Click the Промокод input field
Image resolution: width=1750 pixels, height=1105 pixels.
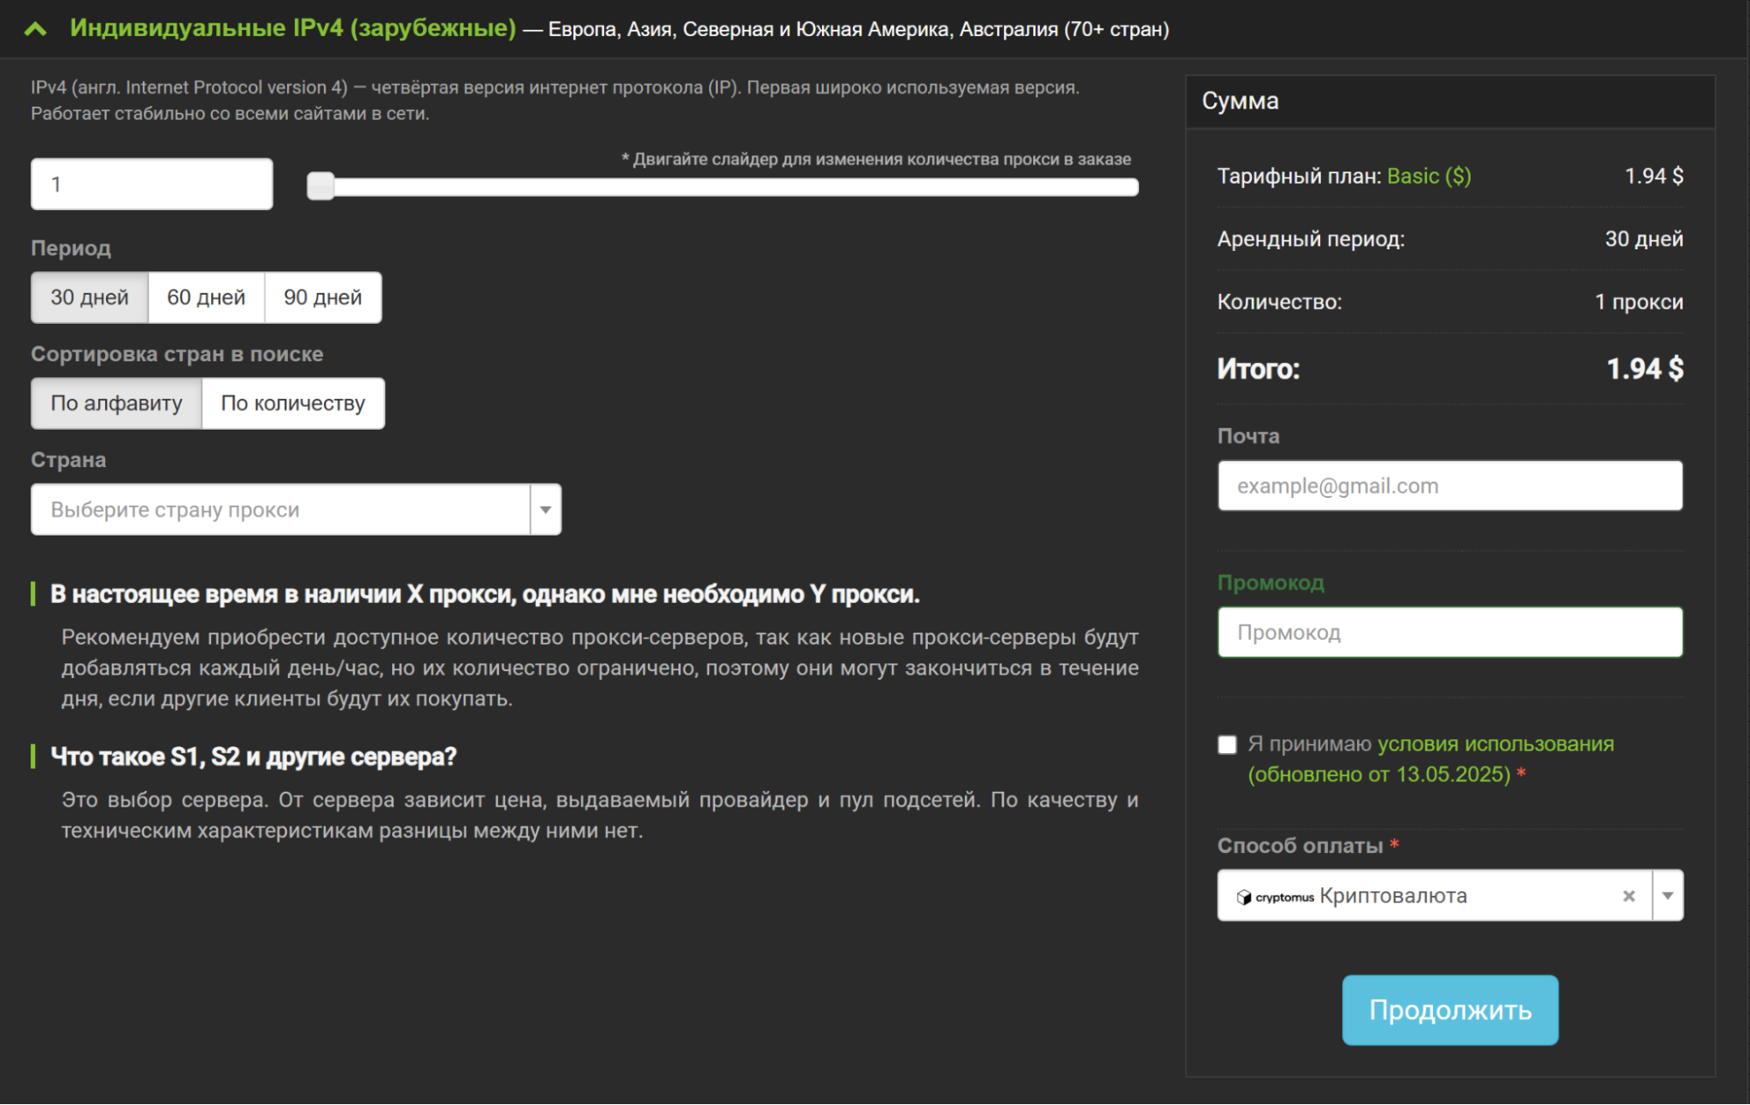[x=1449, y=633]
